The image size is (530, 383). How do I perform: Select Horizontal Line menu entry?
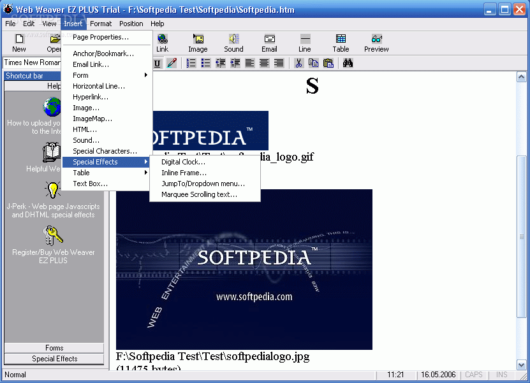107,86
